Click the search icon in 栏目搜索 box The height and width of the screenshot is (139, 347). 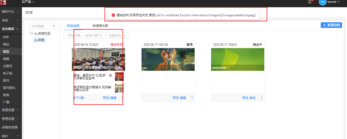(x=54, y=26)
